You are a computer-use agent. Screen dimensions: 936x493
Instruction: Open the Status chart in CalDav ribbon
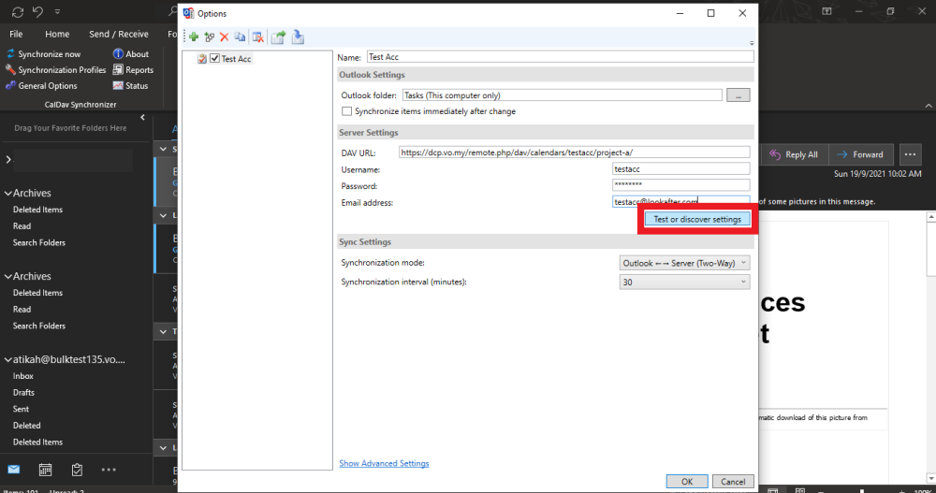(130, 86)
